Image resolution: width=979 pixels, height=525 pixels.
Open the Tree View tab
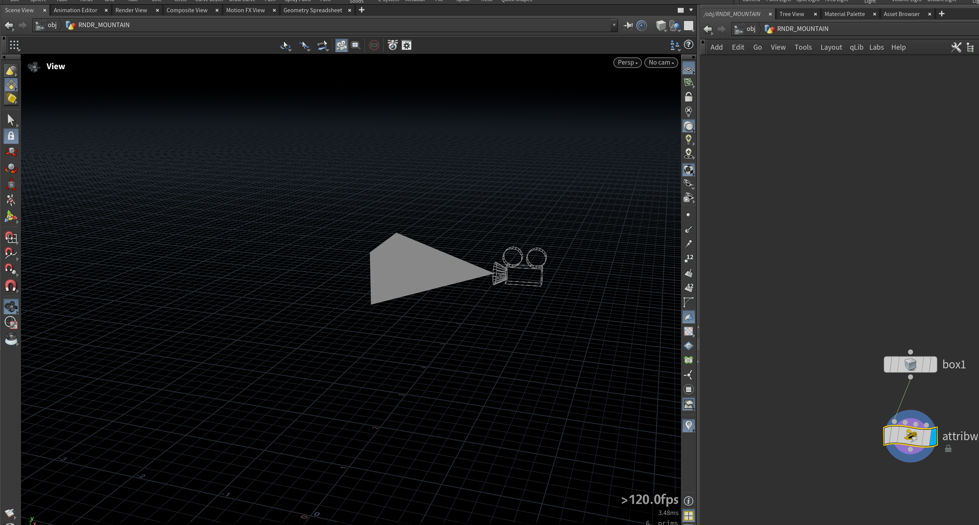[x=792, y=14]
